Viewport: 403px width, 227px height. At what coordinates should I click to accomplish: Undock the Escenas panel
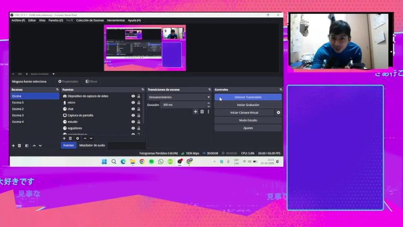coord(57,90)
